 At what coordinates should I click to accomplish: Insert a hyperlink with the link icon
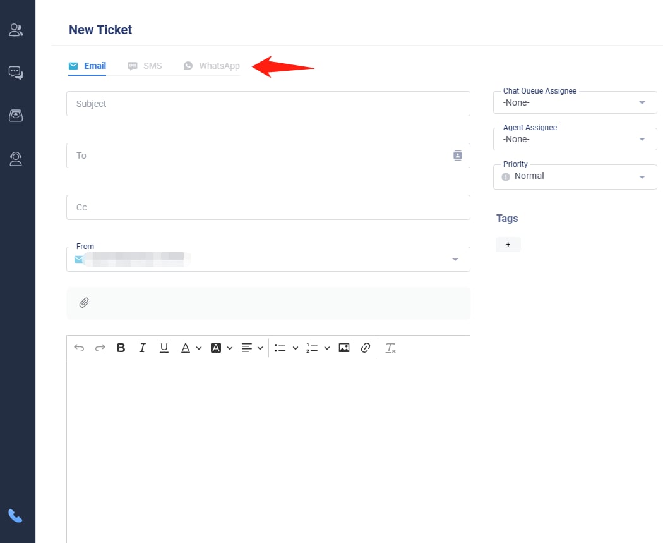pos(365,348)
